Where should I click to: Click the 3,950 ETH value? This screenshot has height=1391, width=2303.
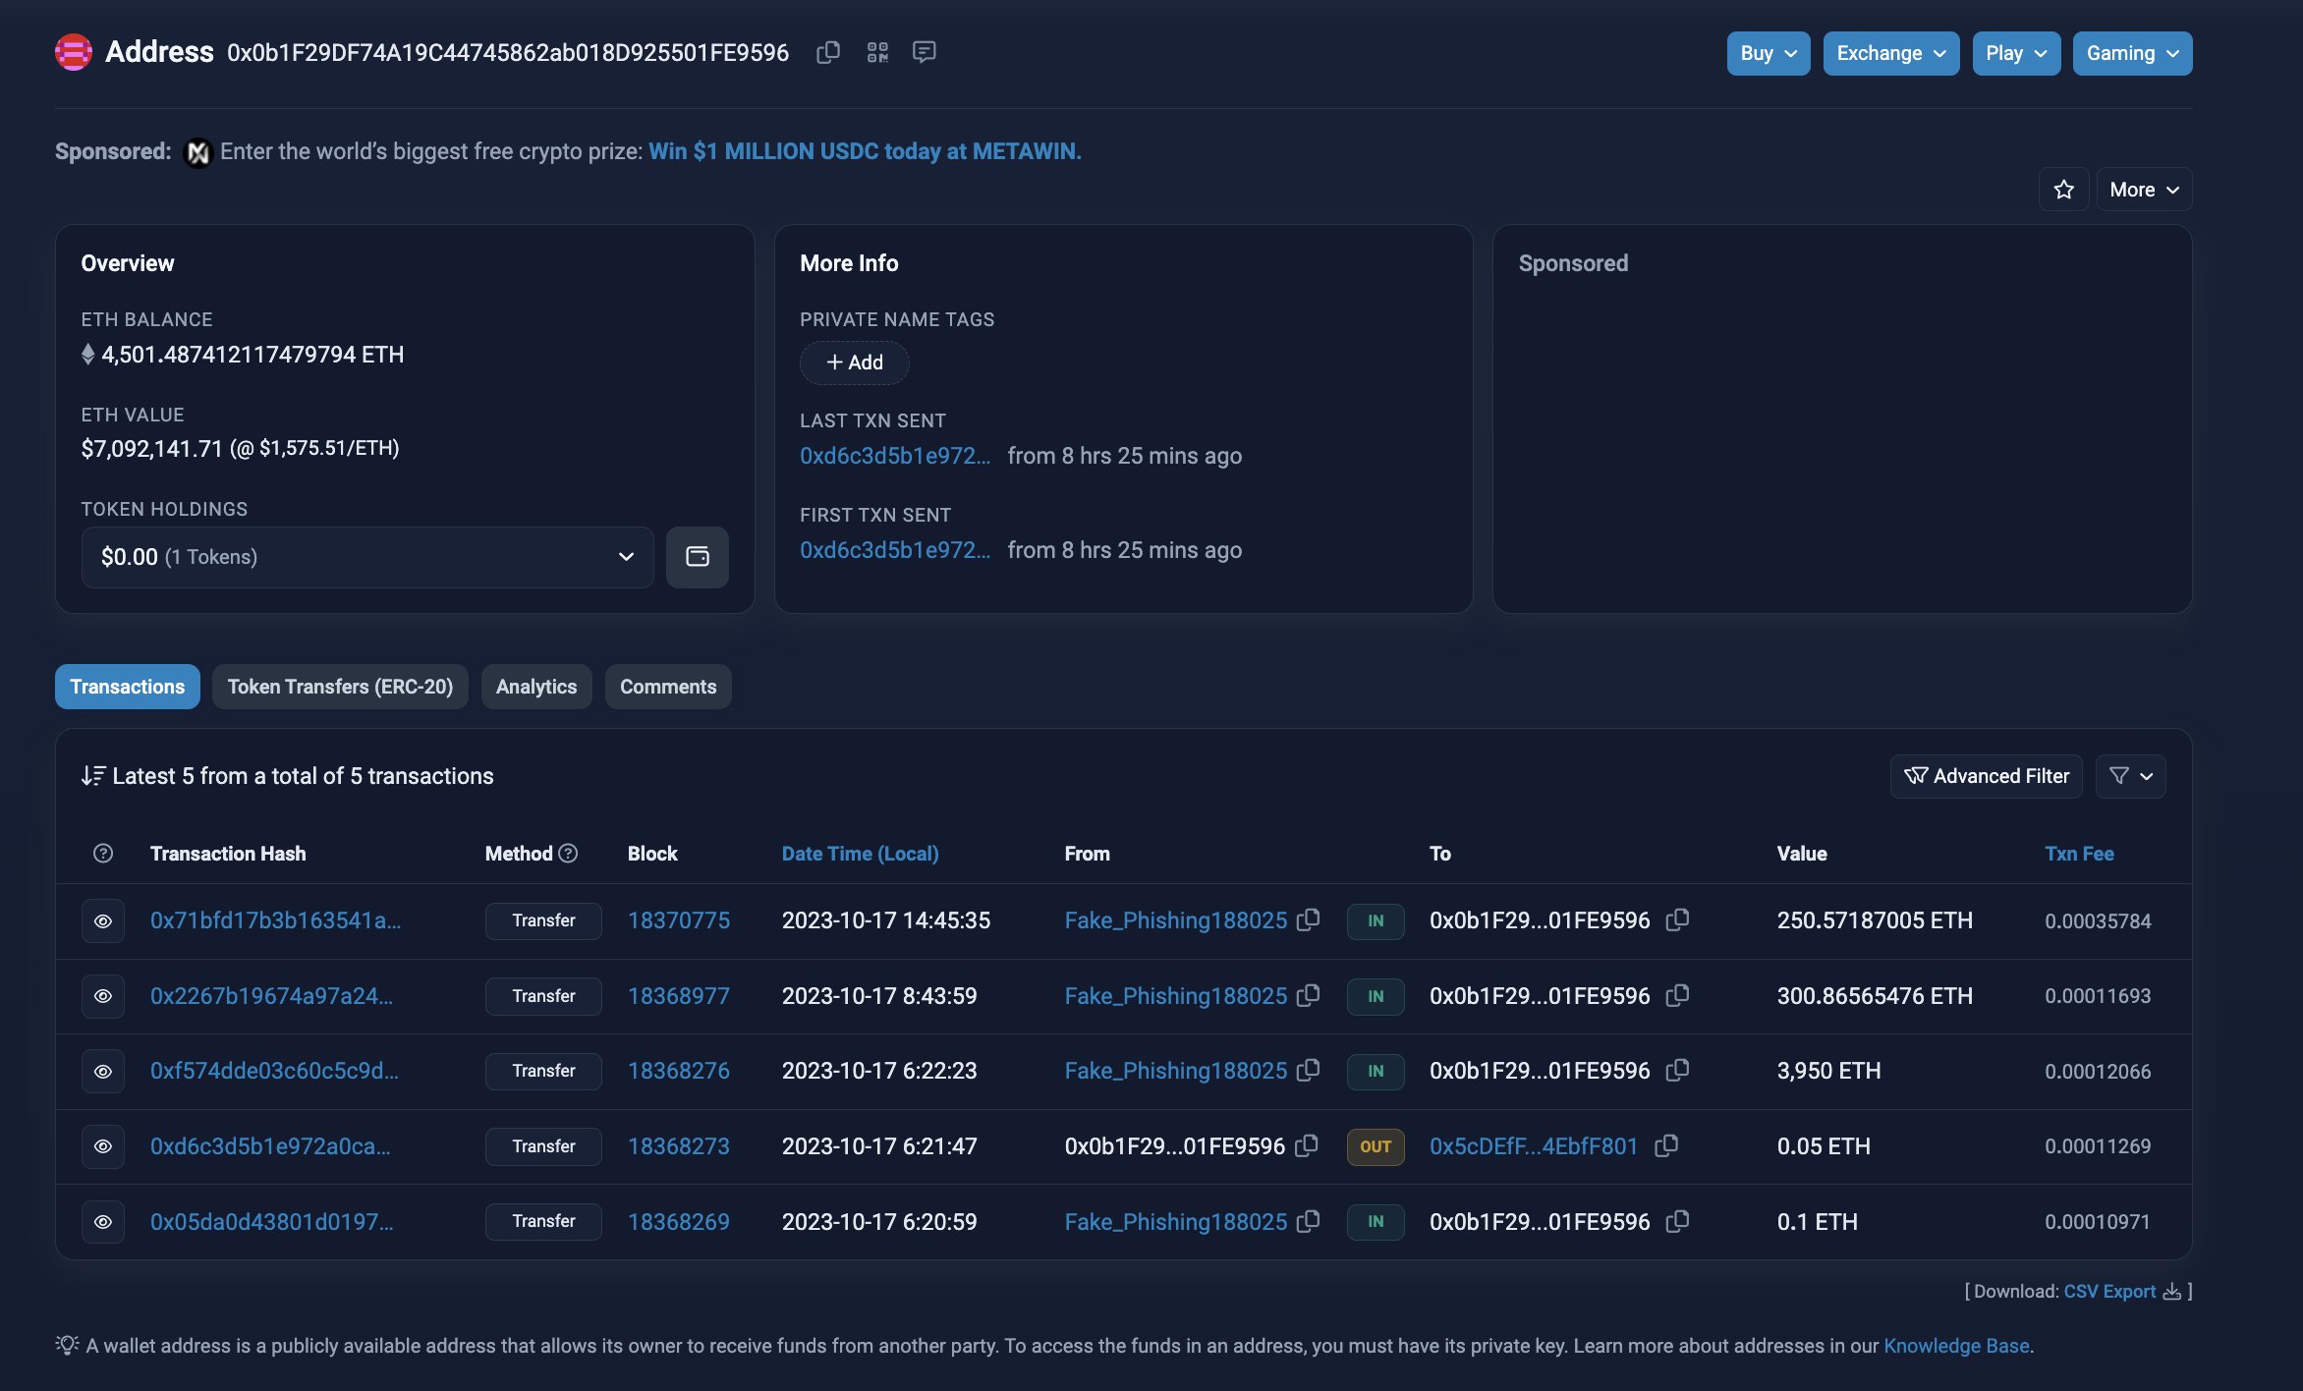pyautogui.click(x=1828, y=1071)
